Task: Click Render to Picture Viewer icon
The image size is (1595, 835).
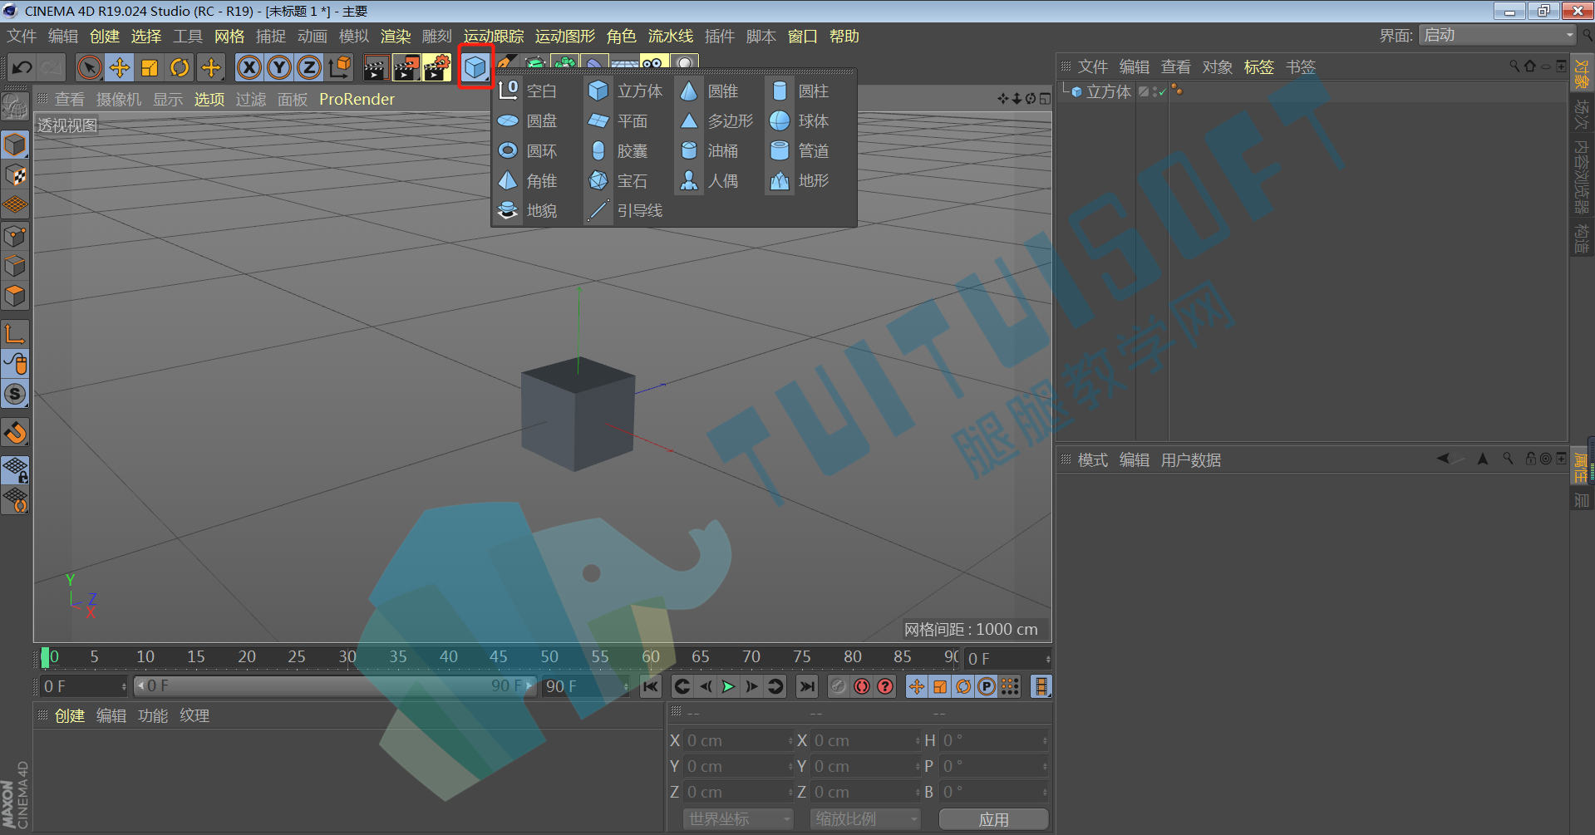Action: (406, 67)
